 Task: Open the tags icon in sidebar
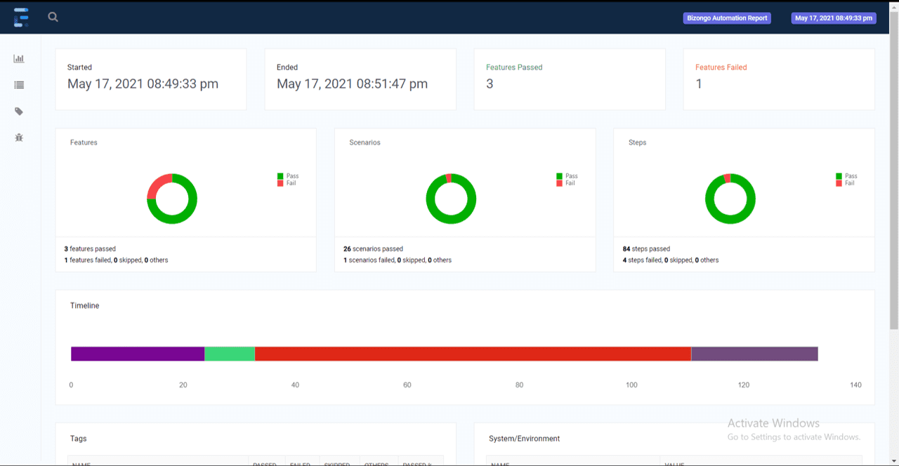19,112
